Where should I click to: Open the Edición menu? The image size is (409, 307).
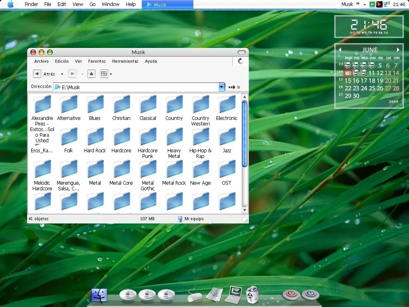(x=62, y=61)
